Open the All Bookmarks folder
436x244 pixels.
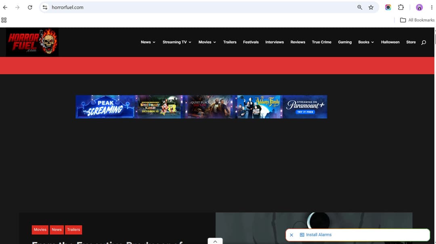coord(417,20)
